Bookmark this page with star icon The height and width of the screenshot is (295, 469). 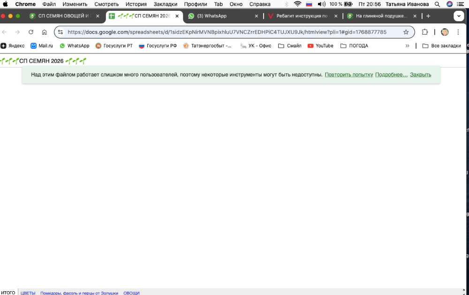click(406, 32)
